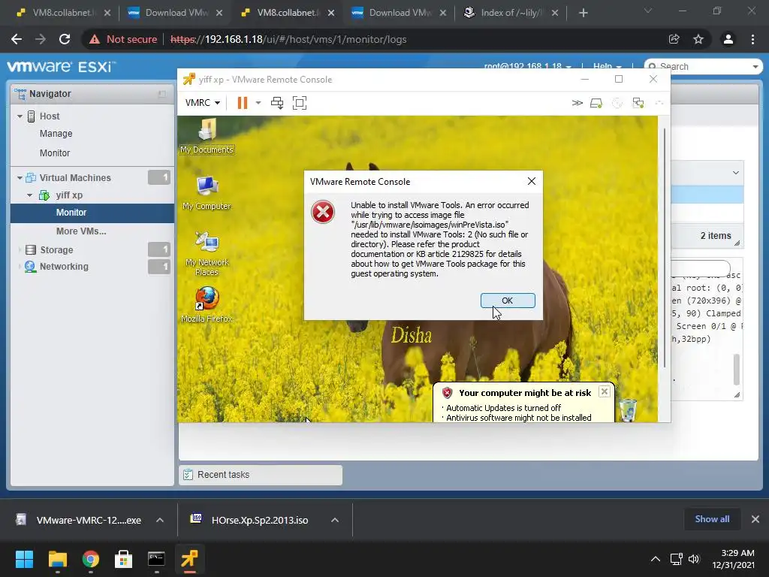Viewport: 769px width, 577px height.
Task: Switch to the first VM8.collabnet tab
Action: [62, 13]
